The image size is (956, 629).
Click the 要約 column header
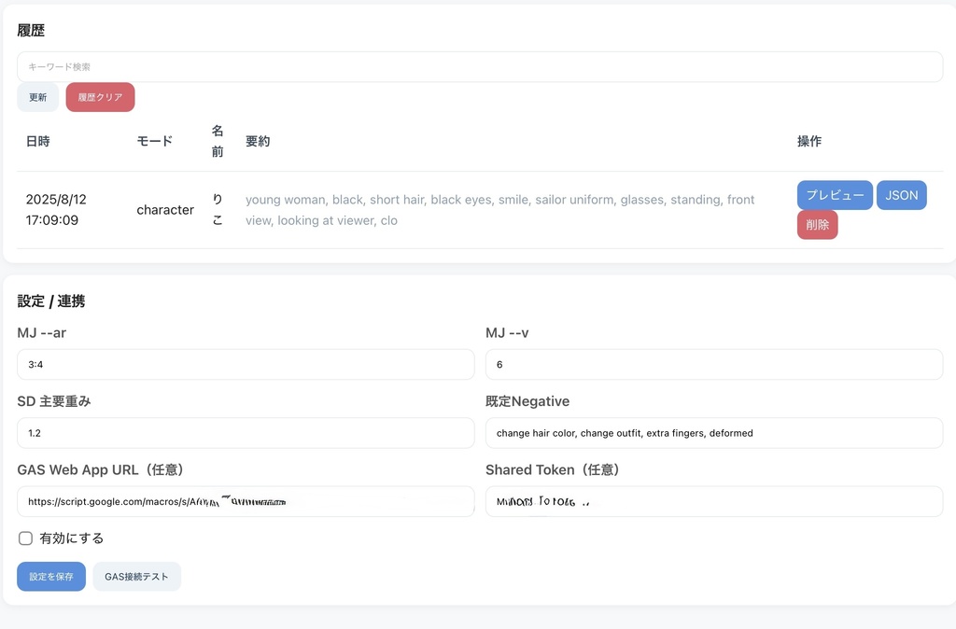pos(258,142)
